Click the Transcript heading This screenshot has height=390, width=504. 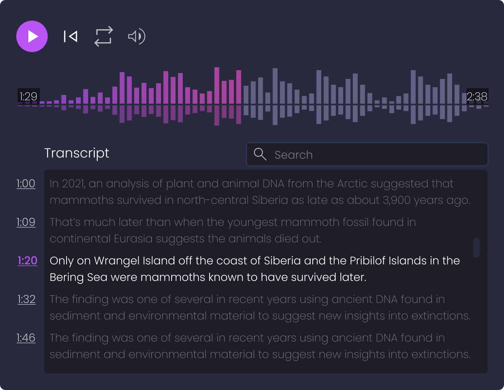pyautogui.click(x=76, y=153)
